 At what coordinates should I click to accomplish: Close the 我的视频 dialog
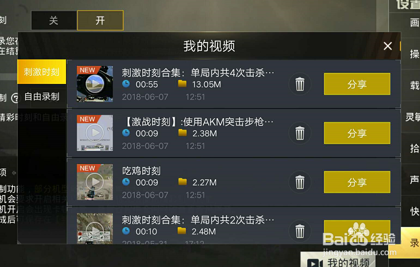tap(388, 46)
